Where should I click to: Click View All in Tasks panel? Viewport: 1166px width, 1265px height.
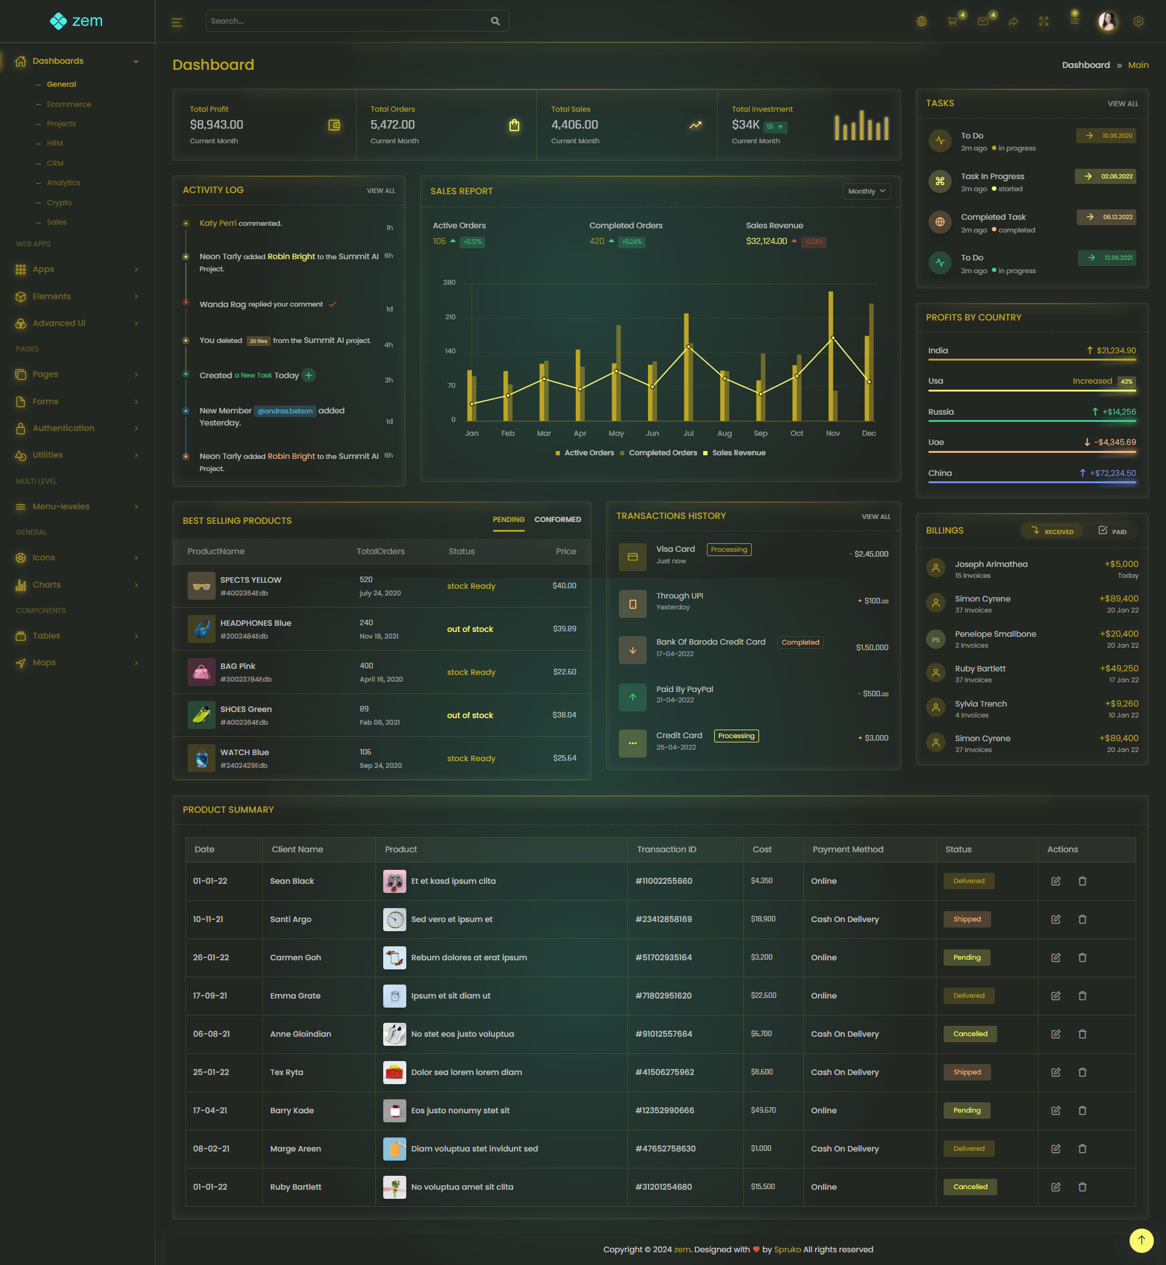(x=1122, y=103)
